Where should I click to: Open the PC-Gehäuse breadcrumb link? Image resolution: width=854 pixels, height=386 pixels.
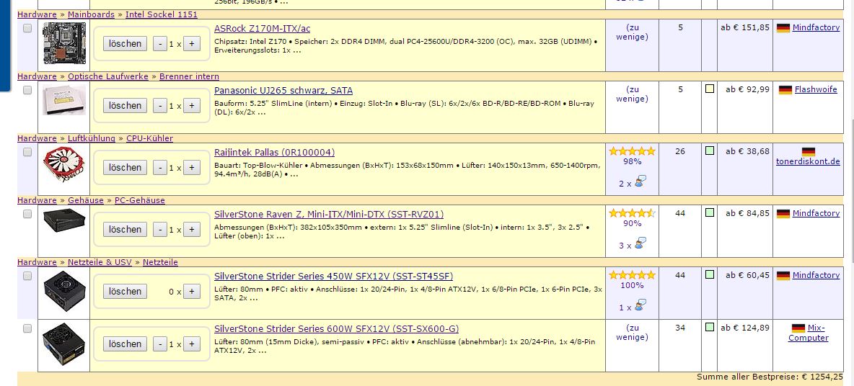(x=139, y=201)
